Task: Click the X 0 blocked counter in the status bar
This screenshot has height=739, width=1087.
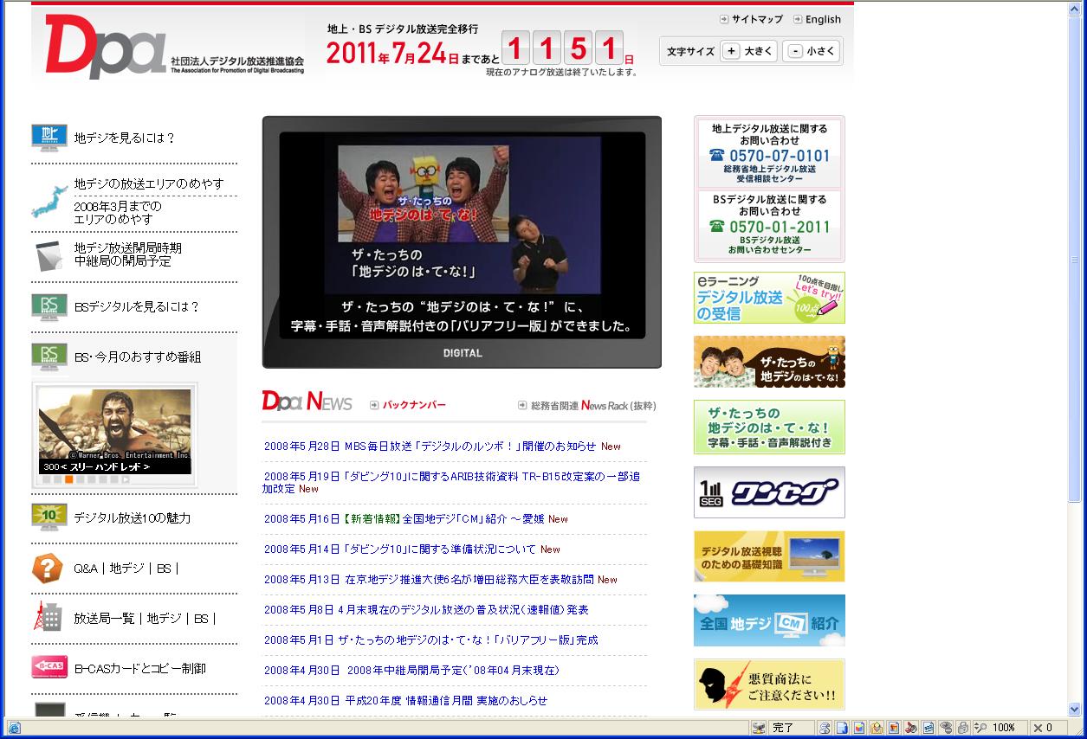Action: tap(1043, 728)
